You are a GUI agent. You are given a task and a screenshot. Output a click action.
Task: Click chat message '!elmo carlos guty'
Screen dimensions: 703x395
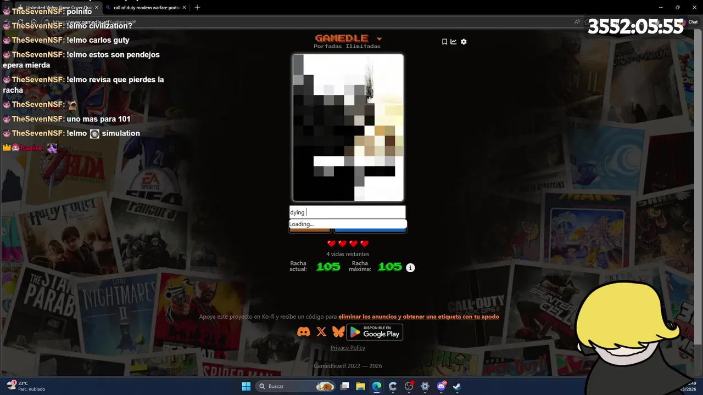[x=98, y=40]
